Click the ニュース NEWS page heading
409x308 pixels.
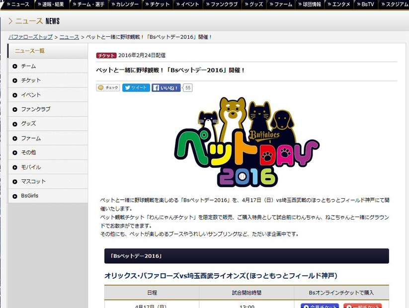(34, 21)
